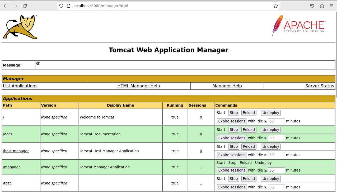Open HTML Manager Help
This screenshot has width=337, height=195.
tap(139, 86)
